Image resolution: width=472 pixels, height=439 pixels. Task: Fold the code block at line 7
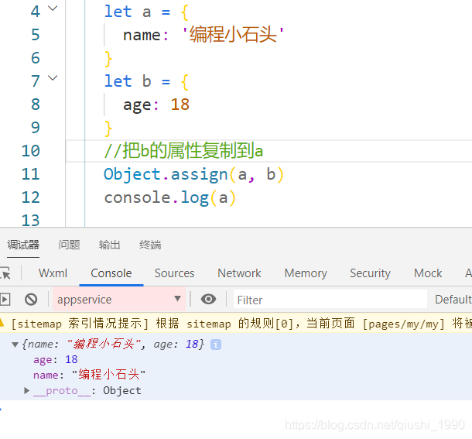pyautogui.click(x=53, y=78)
